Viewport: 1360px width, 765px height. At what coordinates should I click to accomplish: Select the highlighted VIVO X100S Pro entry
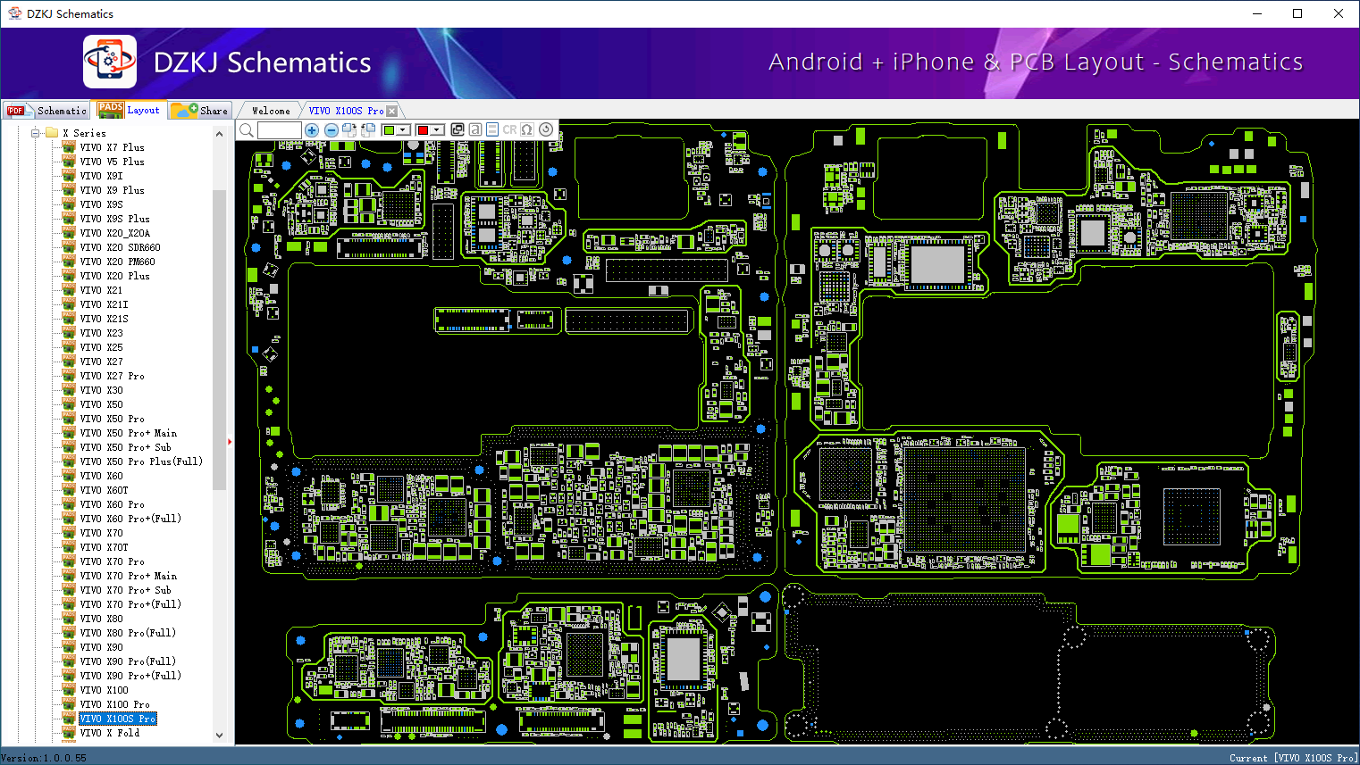pyautogui.click(x=117, y=719)
